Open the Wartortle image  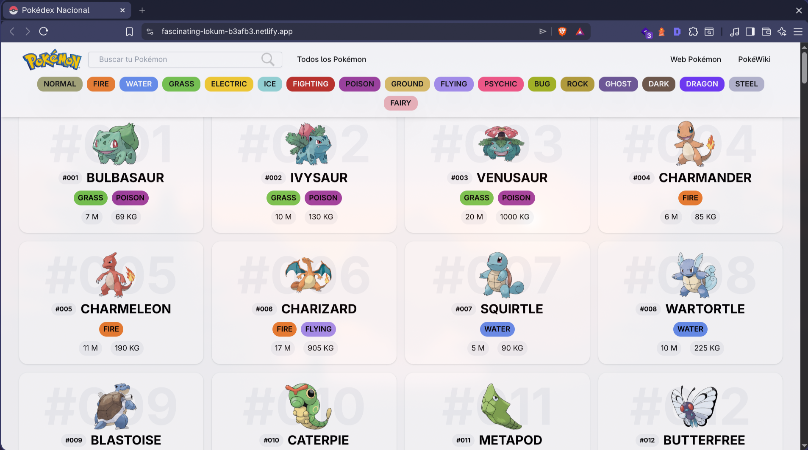point(694,275)
